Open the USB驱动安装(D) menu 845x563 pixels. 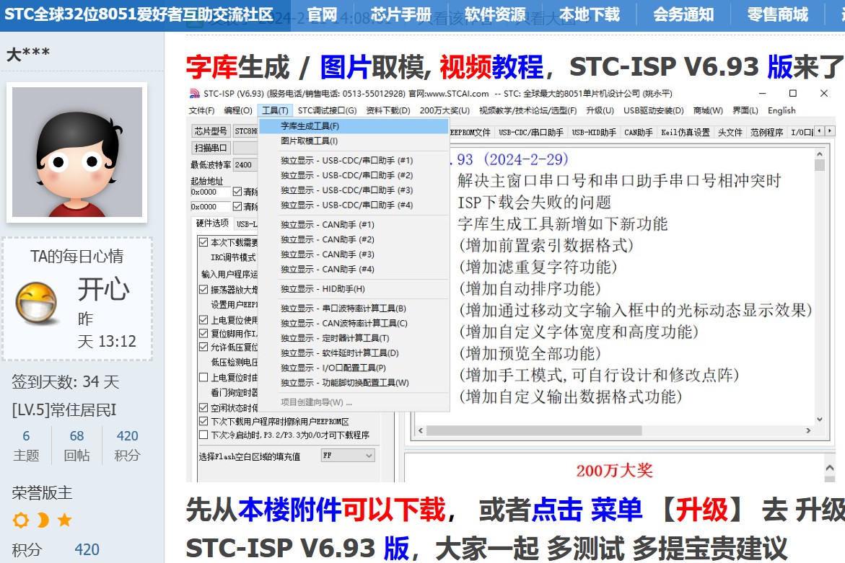pyautogui.click(x=653, y=110)
